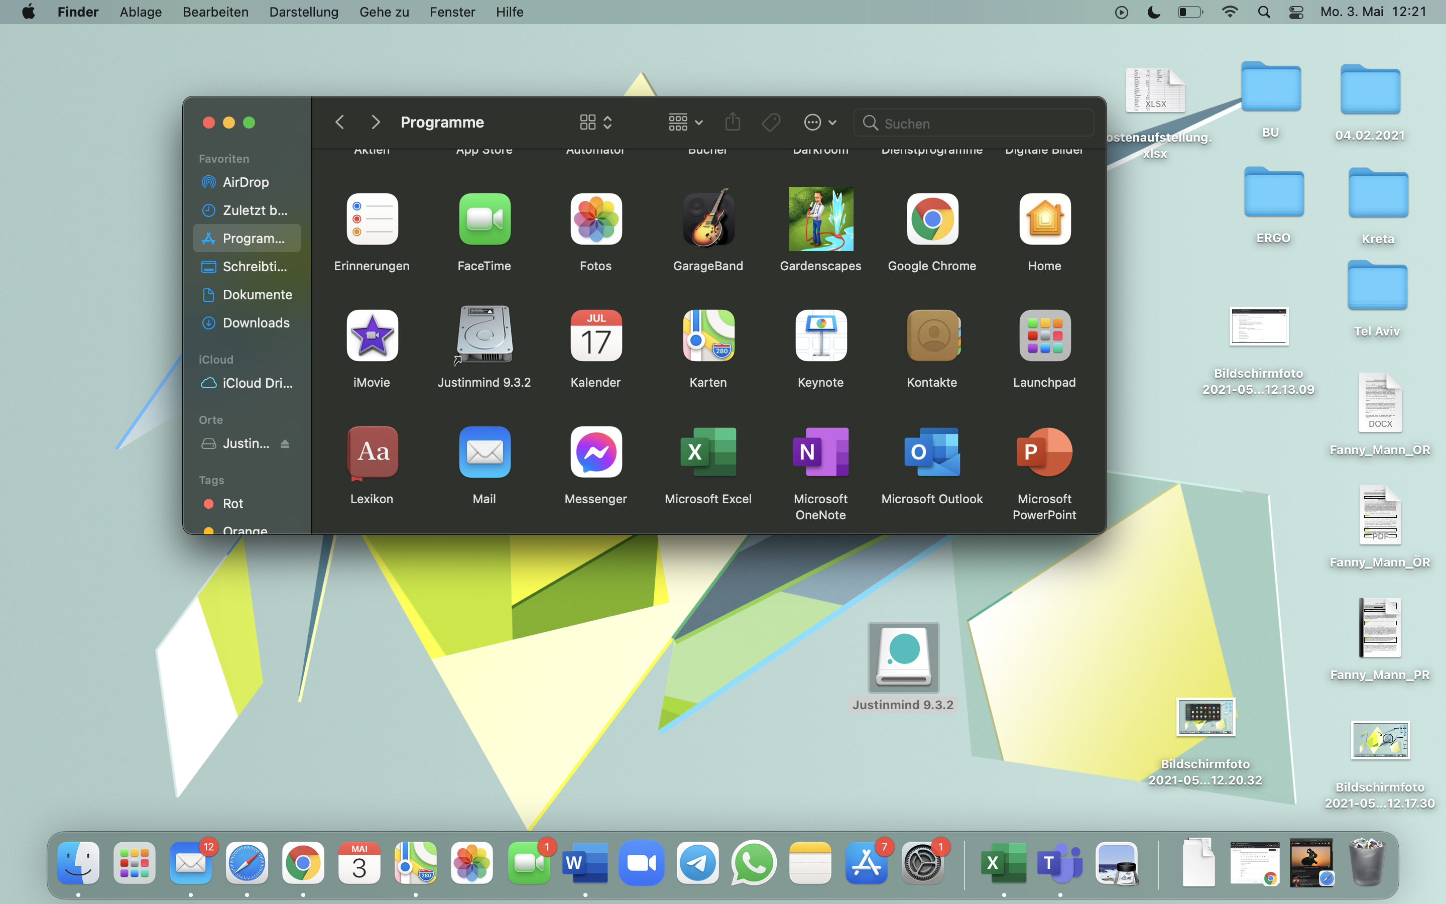Open Control Center in menu bar
The image size is (1446, 904).
(1296, 12)
